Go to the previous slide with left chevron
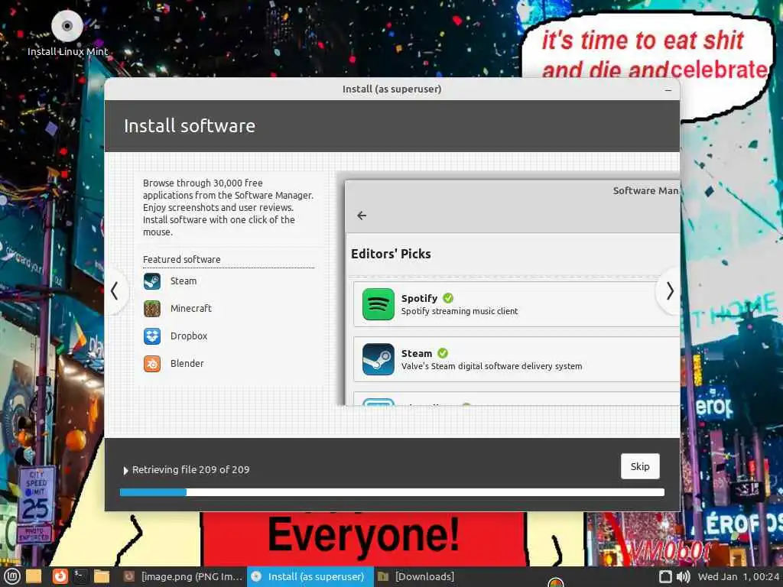This screenshot has width=783, height=587. point(115,291)
